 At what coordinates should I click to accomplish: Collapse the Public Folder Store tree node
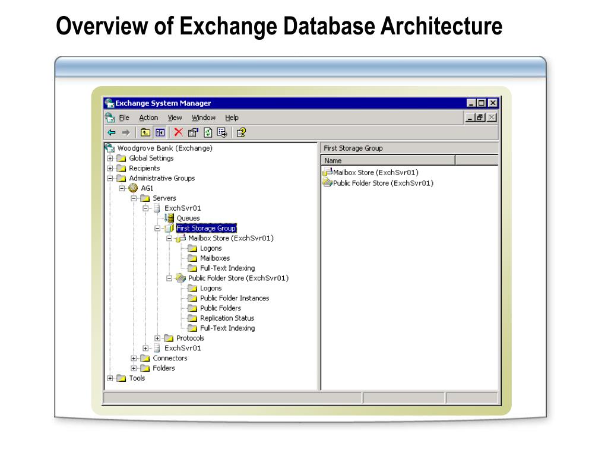[x=169, y=278]
